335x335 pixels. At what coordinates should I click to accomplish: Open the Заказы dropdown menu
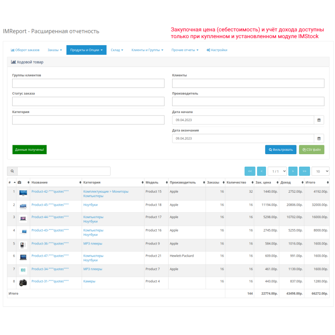pyautogui.click(x=55, y=50)
